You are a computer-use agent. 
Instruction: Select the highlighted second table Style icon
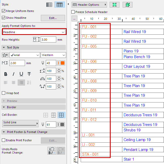point(60,5)
